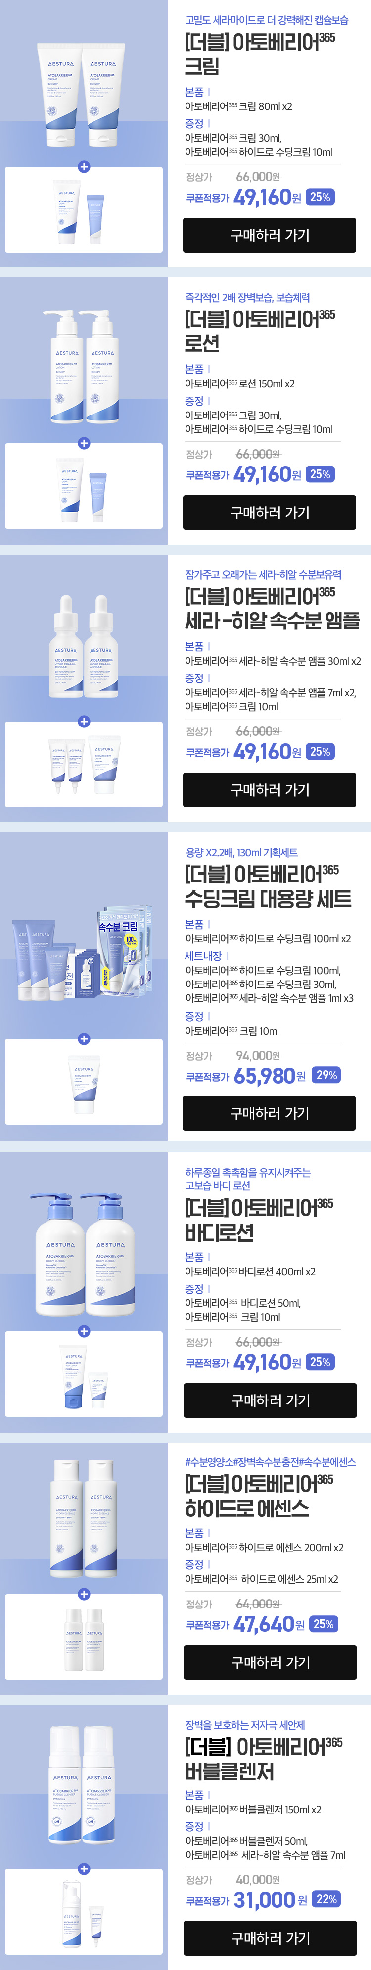Click 구매하러 가기 for 아토베리어365 바디로션

(x=270, y=1400)
